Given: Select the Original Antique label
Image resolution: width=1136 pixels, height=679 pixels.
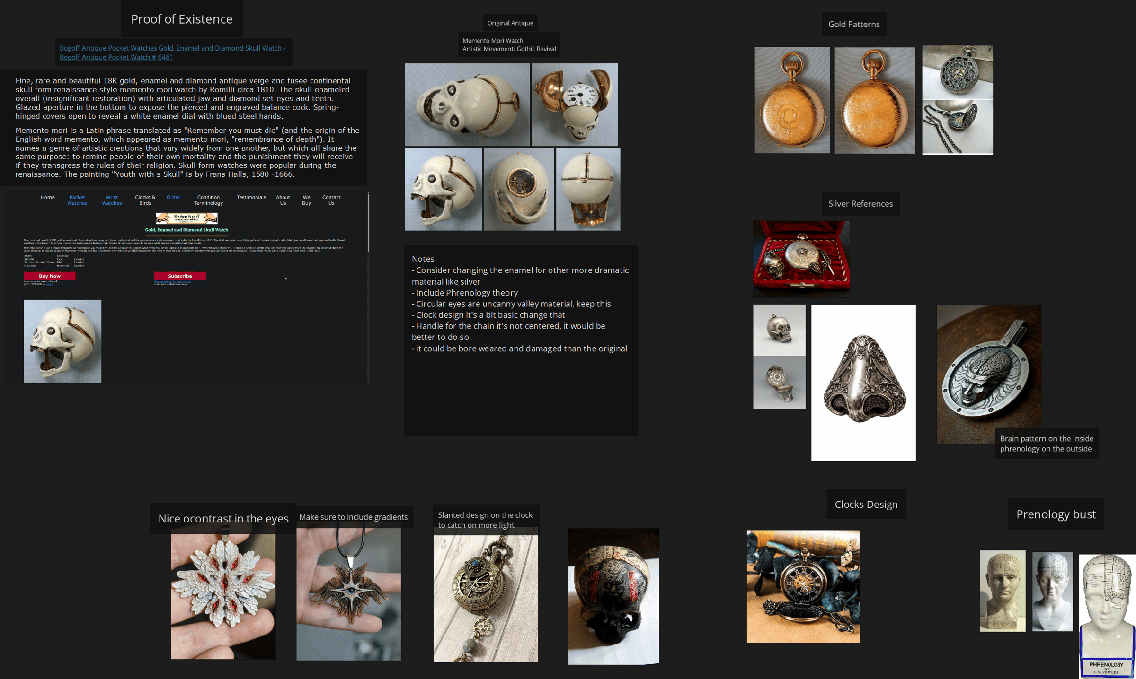Looking at the screenshot, I should [x=510, y=23].
